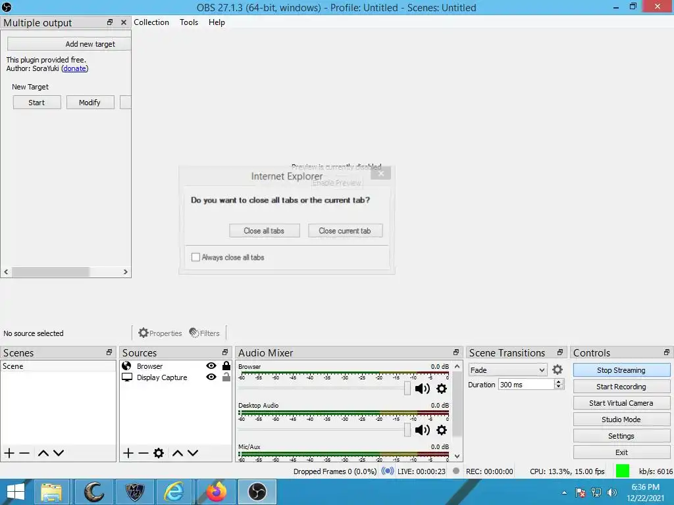Click Close all tabs button
Image resolution: width=674 pixels, height=505 pixels.
click(265, 231)
